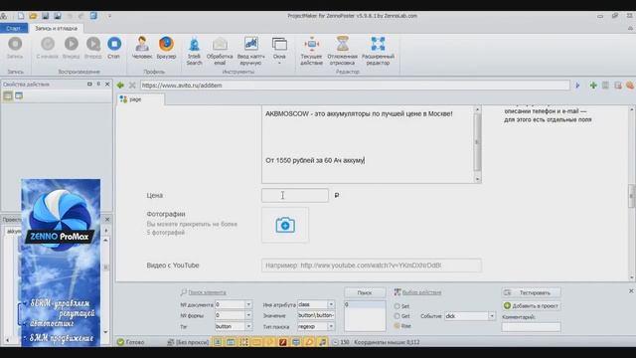Screen dimensions: 636x358
Task: Open the Браузер profile tool
Action: click(x=166, y=48)
